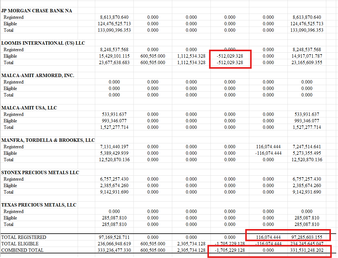
Task: Click Total Eligible closing value 234,245,645.047
Action: click(x=307, y=244)
